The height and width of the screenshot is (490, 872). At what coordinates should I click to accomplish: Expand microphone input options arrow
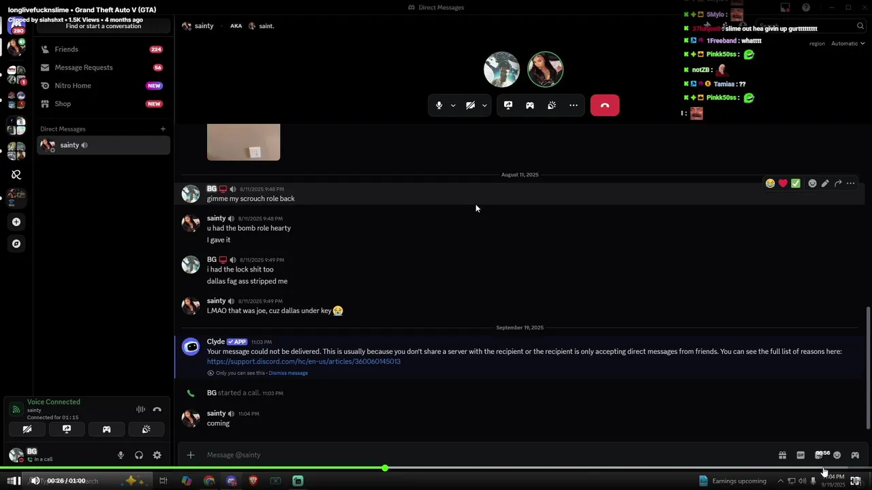pos(453,105)
